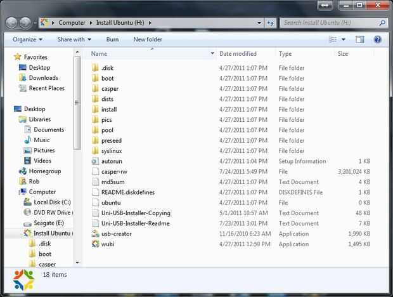Image resolution: width=393 pixels, height=297 pixels.
Task: Open Videos library in sidebar
Action: pos(37,161)
